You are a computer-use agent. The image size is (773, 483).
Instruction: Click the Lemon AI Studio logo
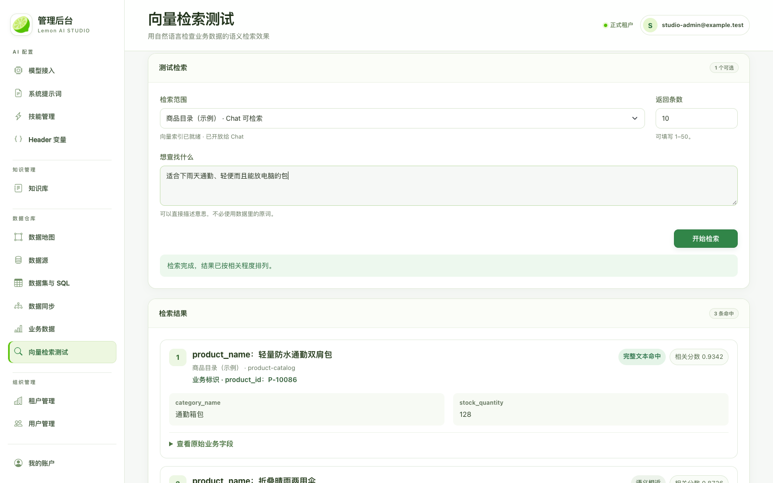coord(21,25)
